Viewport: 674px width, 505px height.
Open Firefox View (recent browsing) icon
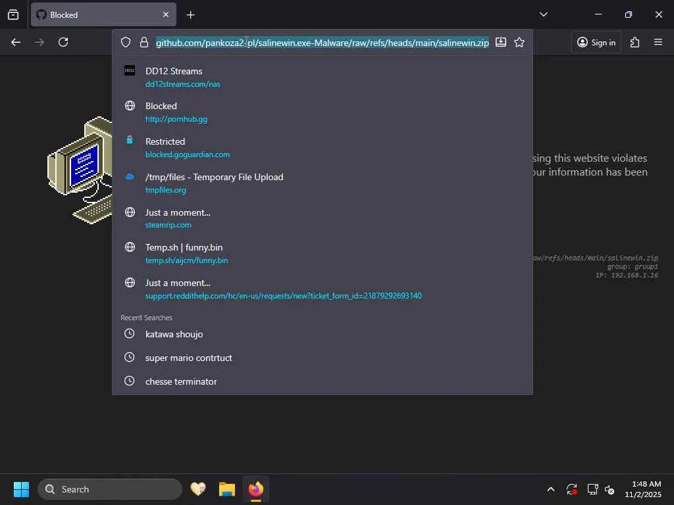[x=13, y=14]
